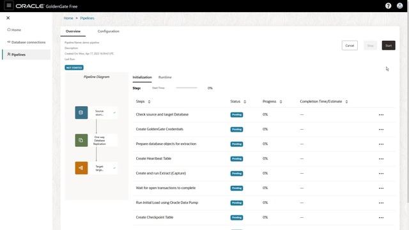Select Pipelines in the sidebar
The width and height of the screenshot is (409, 230).
pyautogui.click(x=26, y=54)
